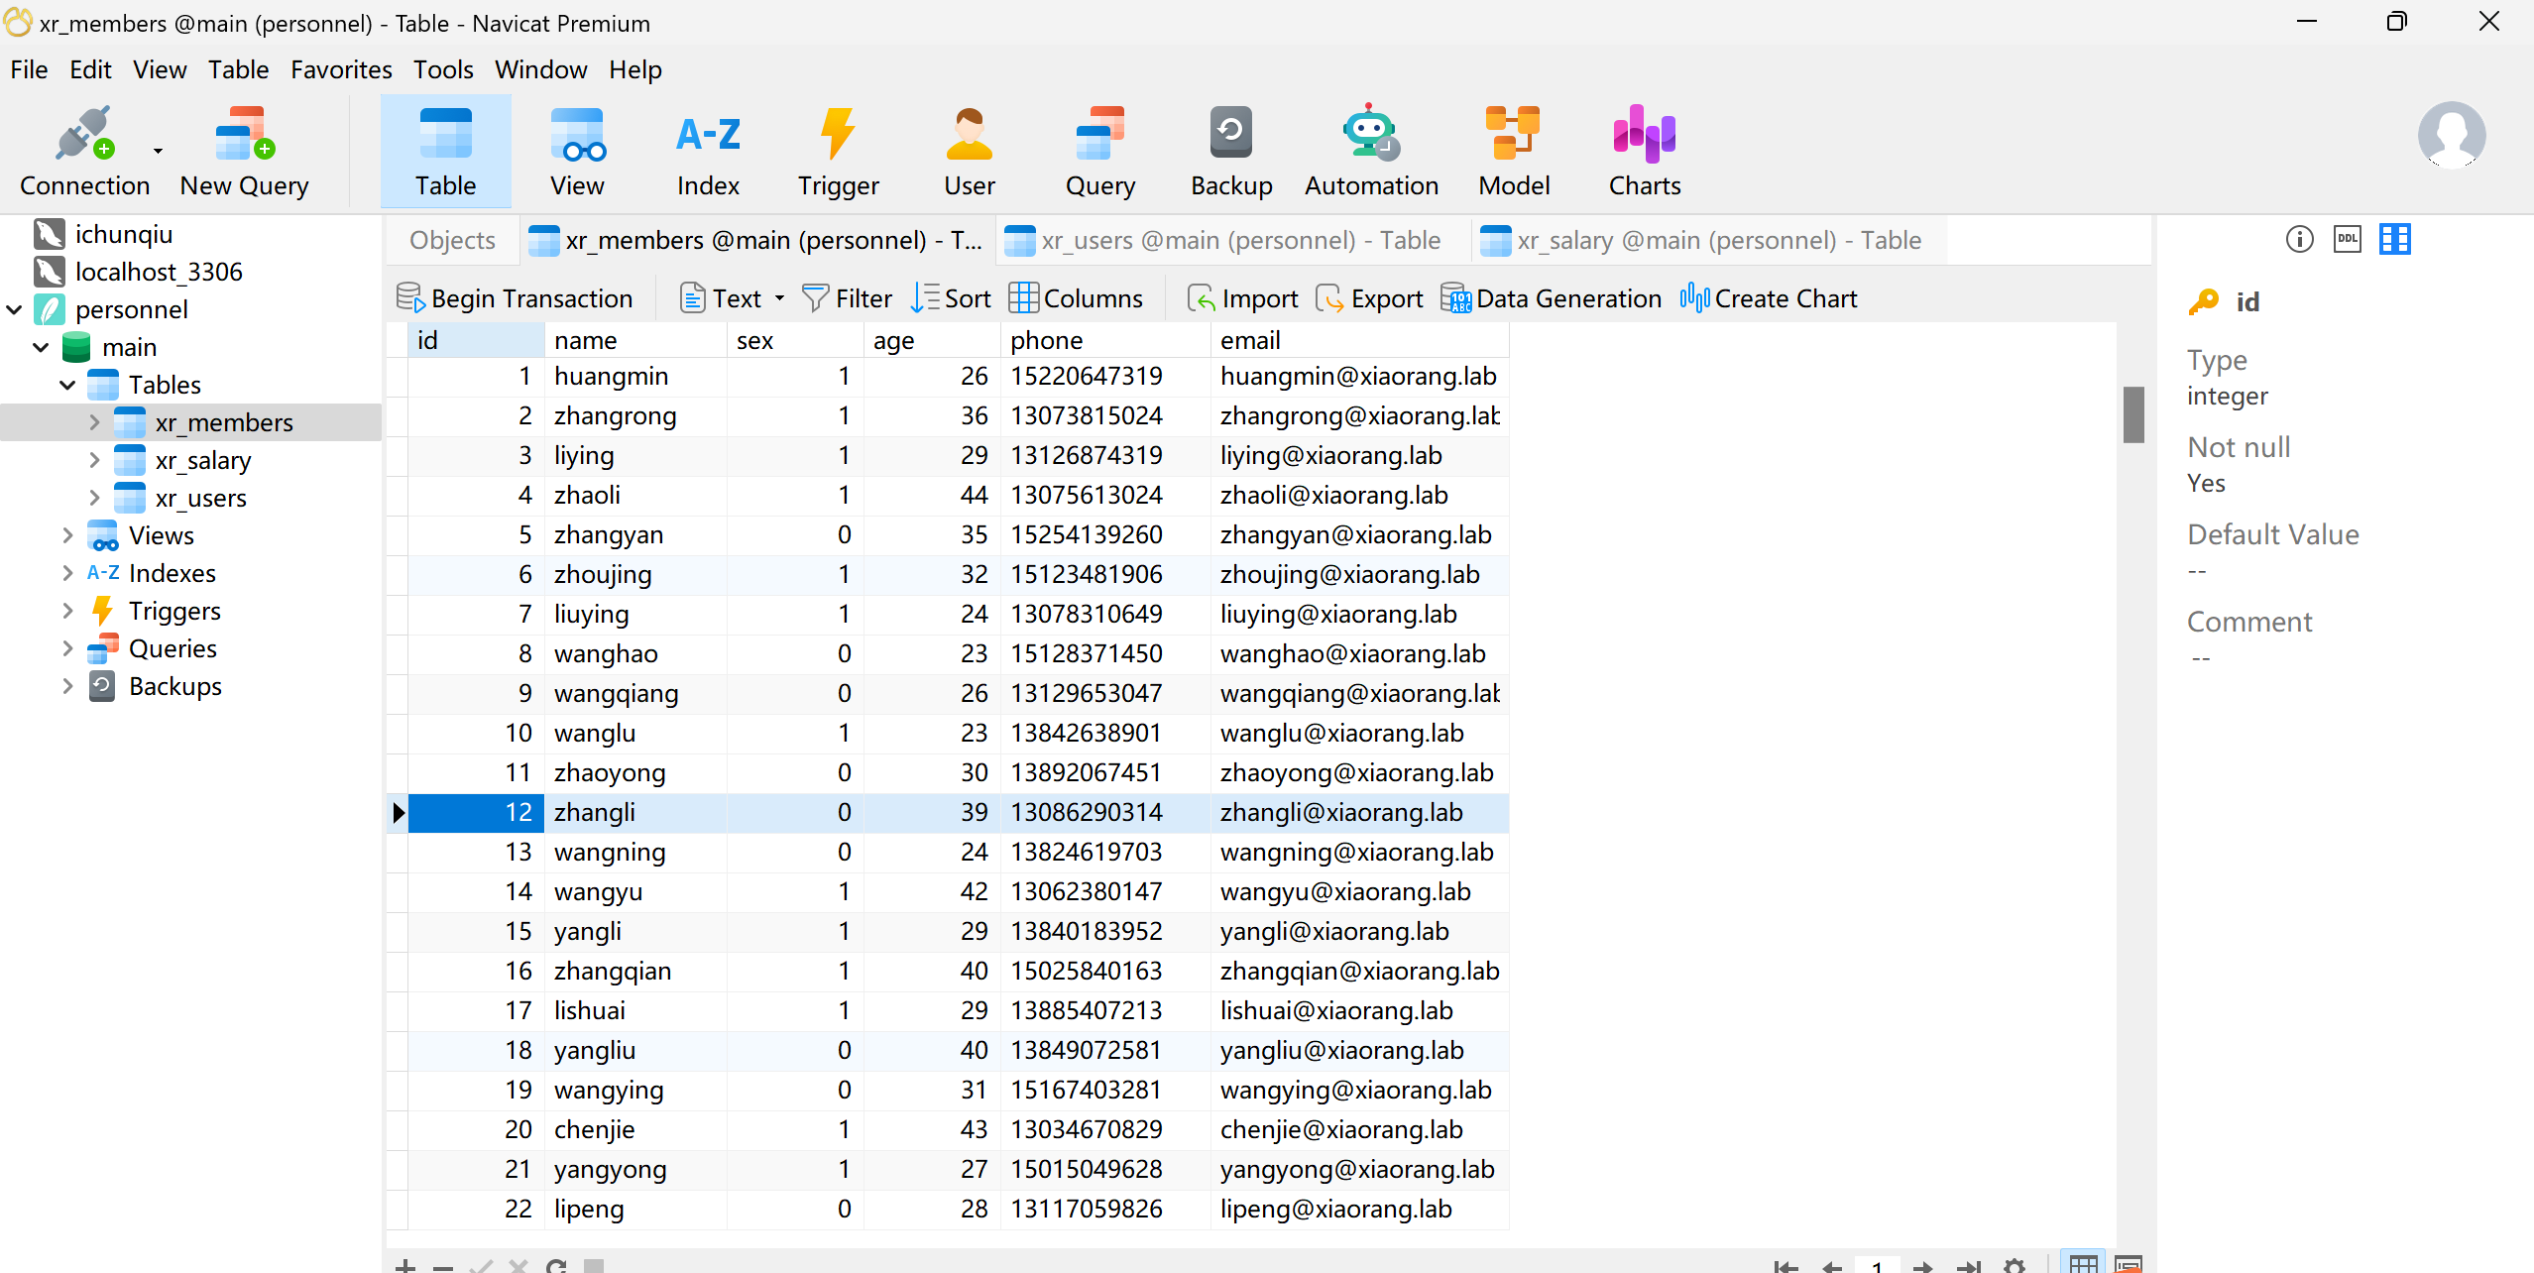Show DDL panel icon
Viewport: 2534px width, 1273px height.
click(2347, 239)
